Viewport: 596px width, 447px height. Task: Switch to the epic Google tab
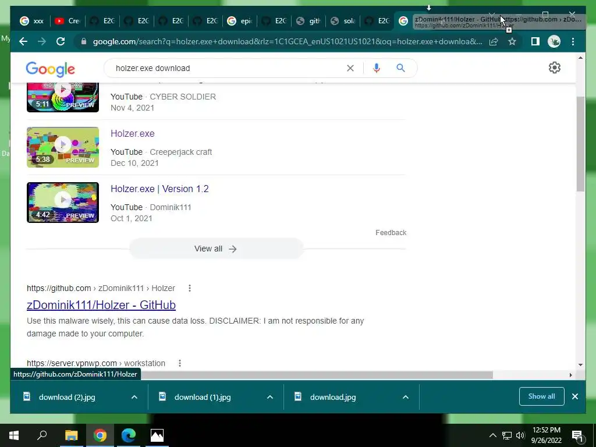(x=240, y=21)
